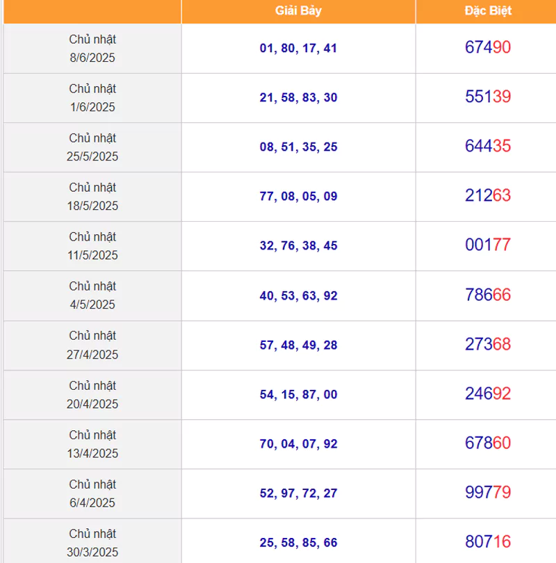Click special prize number 64435

[488, 146]
